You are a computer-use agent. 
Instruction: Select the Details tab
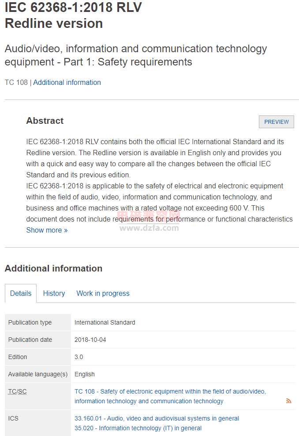[x=21, y=293]
